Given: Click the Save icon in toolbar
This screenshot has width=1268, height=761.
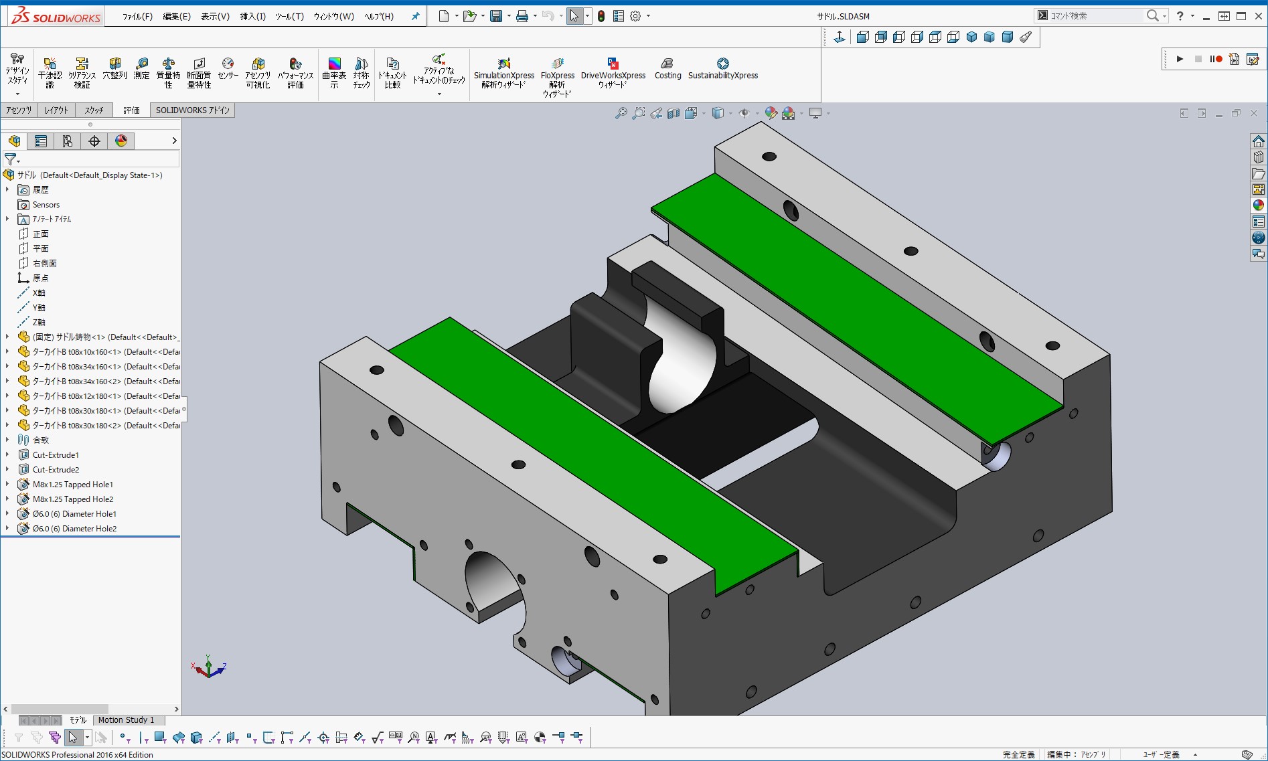Looking at the screenshot, I should coord(496,16).
